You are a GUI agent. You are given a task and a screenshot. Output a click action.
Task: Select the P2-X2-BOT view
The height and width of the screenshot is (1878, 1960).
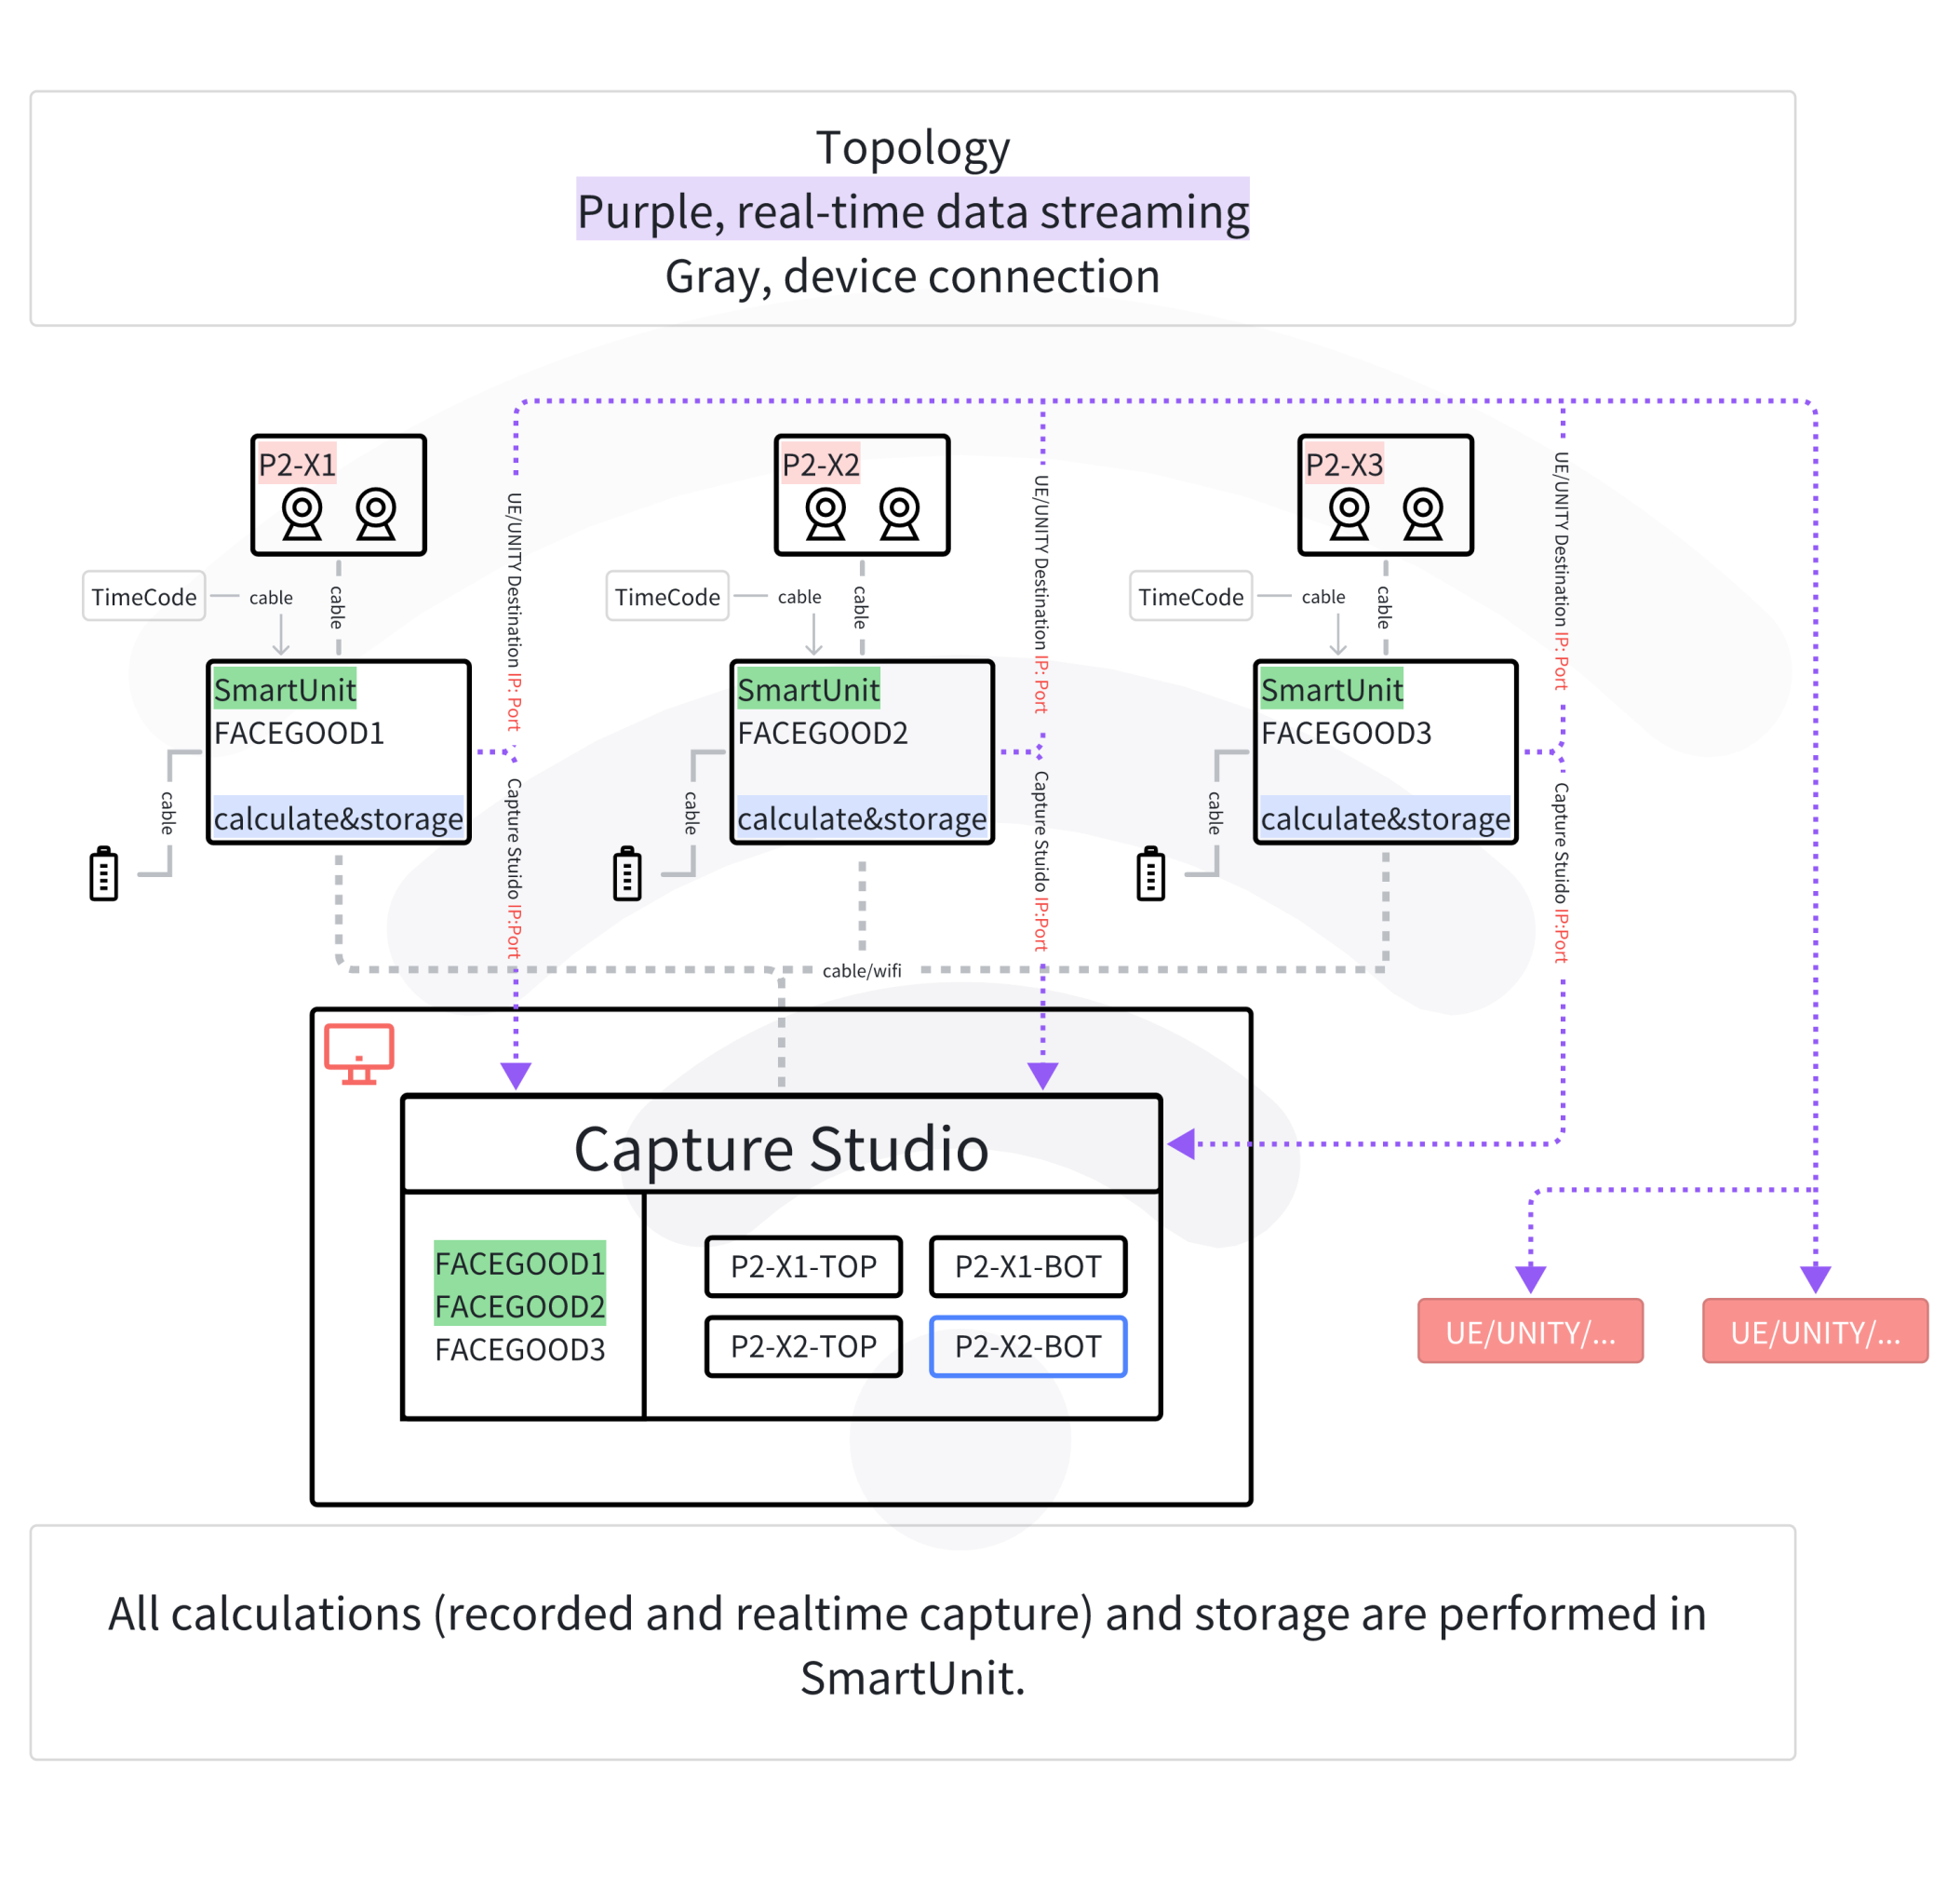tap(1028, 1346)
